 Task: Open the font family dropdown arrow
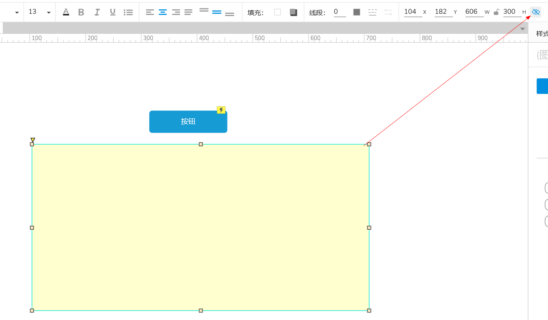[x=17, y=12]
